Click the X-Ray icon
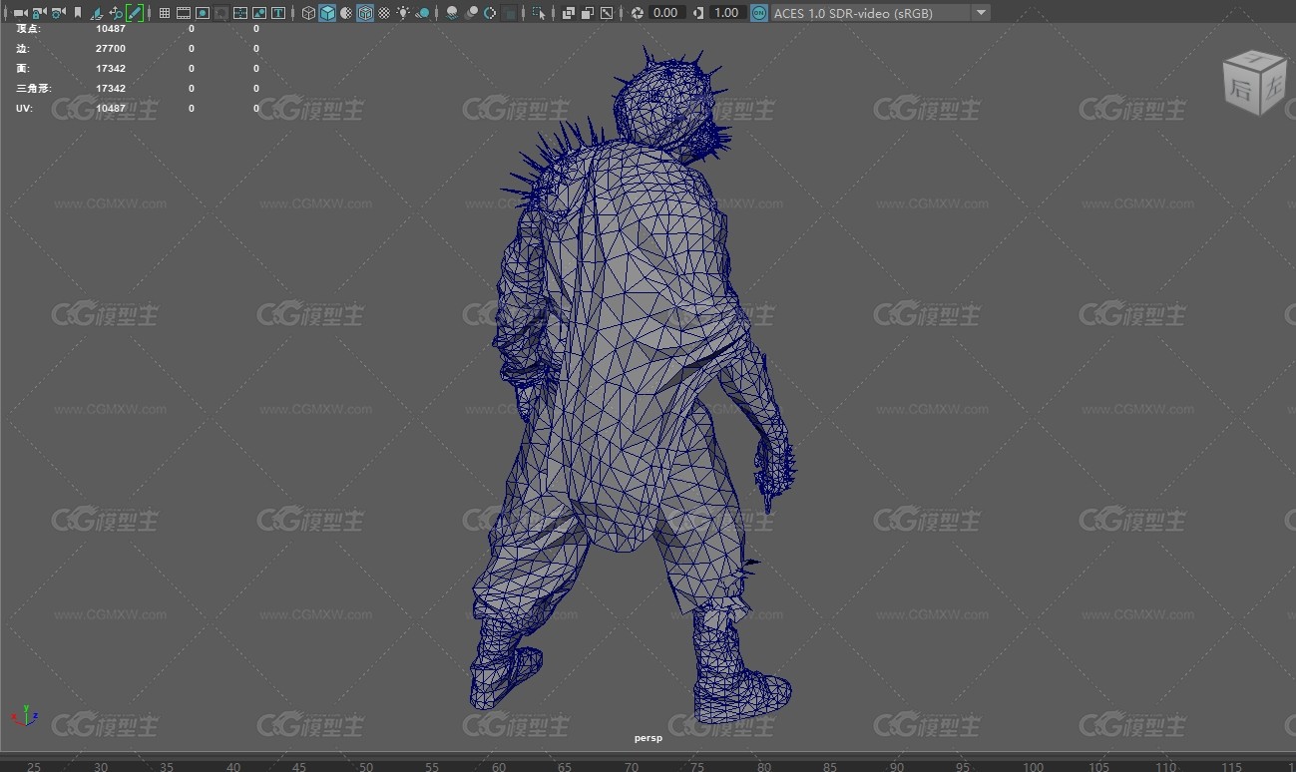Screen dimensions: 1296x772 tap(568, 13)
